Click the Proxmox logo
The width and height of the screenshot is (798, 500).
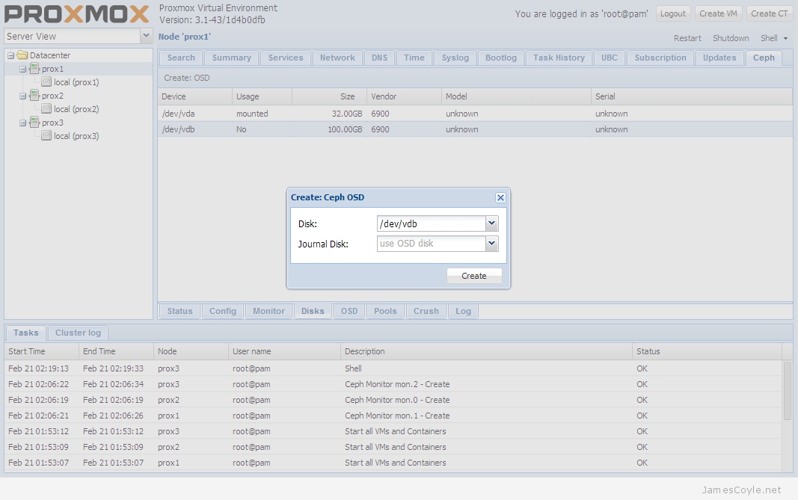[77, 14]
